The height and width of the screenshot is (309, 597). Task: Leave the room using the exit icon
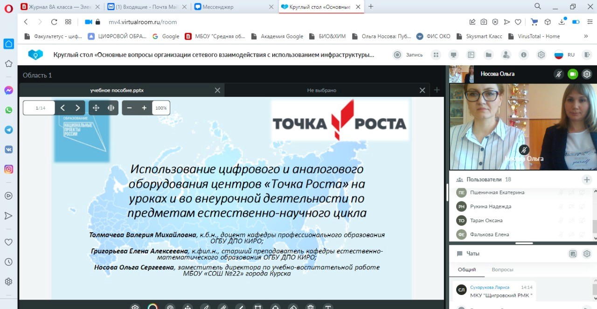coord(587,55)
